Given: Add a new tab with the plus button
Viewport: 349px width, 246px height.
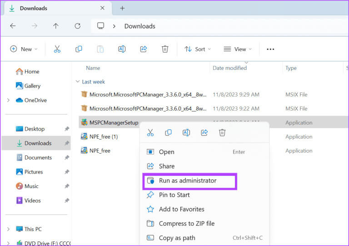Looking at the screenshot, I should (x=122, y=8).
